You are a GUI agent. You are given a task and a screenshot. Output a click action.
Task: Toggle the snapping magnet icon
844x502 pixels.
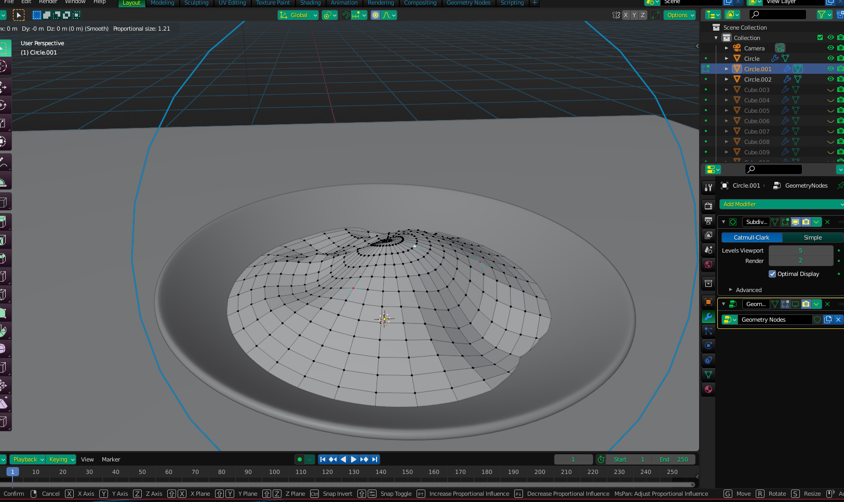[x=346, y=15]
